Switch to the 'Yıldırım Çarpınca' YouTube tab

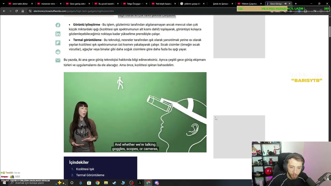pos(250,4)
